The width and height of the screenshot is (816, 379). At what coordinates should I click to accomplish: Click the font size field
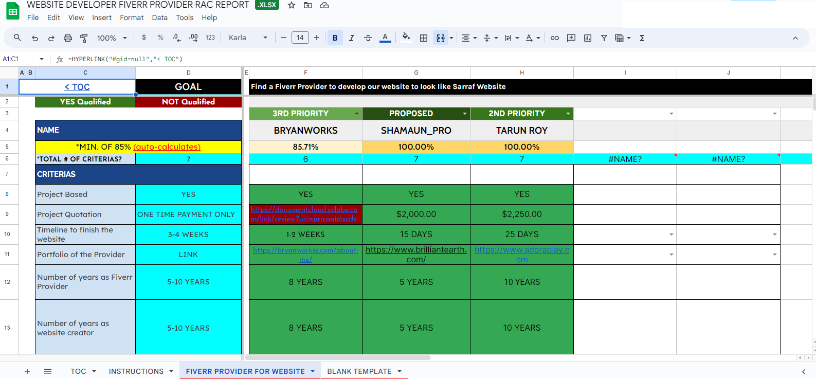(x=300, y=38)
